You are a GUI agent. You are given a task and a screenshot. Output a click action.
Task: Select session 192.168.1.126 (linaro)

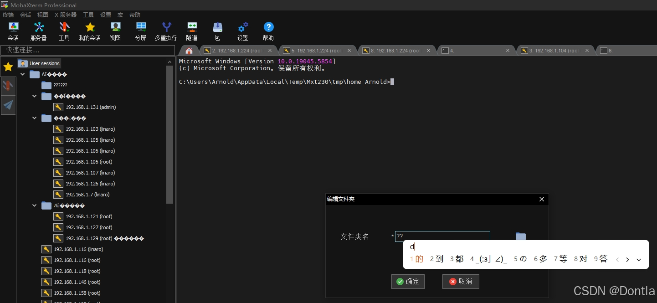84,184
